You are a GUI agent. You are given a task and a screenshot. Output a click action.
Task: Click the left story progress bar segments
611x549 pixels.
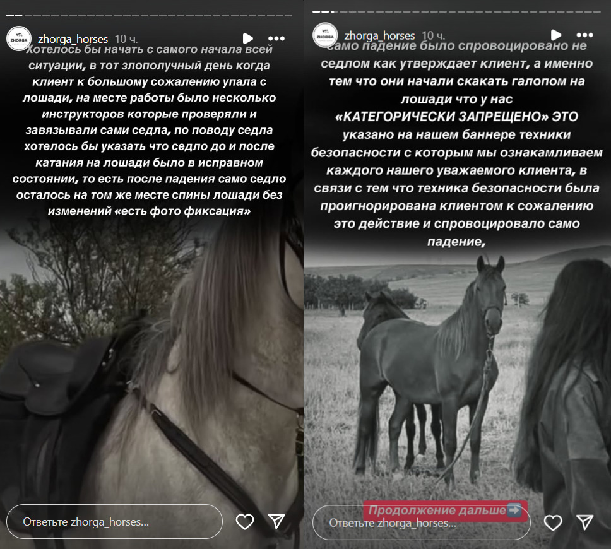pos(149,16)
